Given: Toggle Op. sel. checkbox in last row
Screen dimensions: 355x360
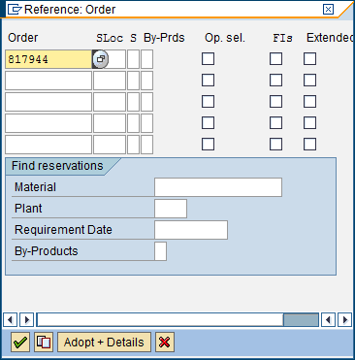Looking at the screenshot, I should (x=208, y=145).
